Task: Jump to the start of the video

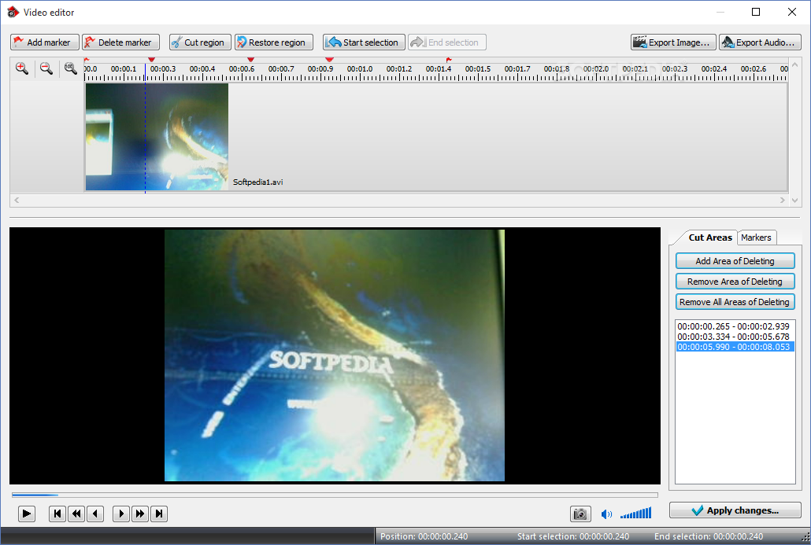Action: [57, 514]
